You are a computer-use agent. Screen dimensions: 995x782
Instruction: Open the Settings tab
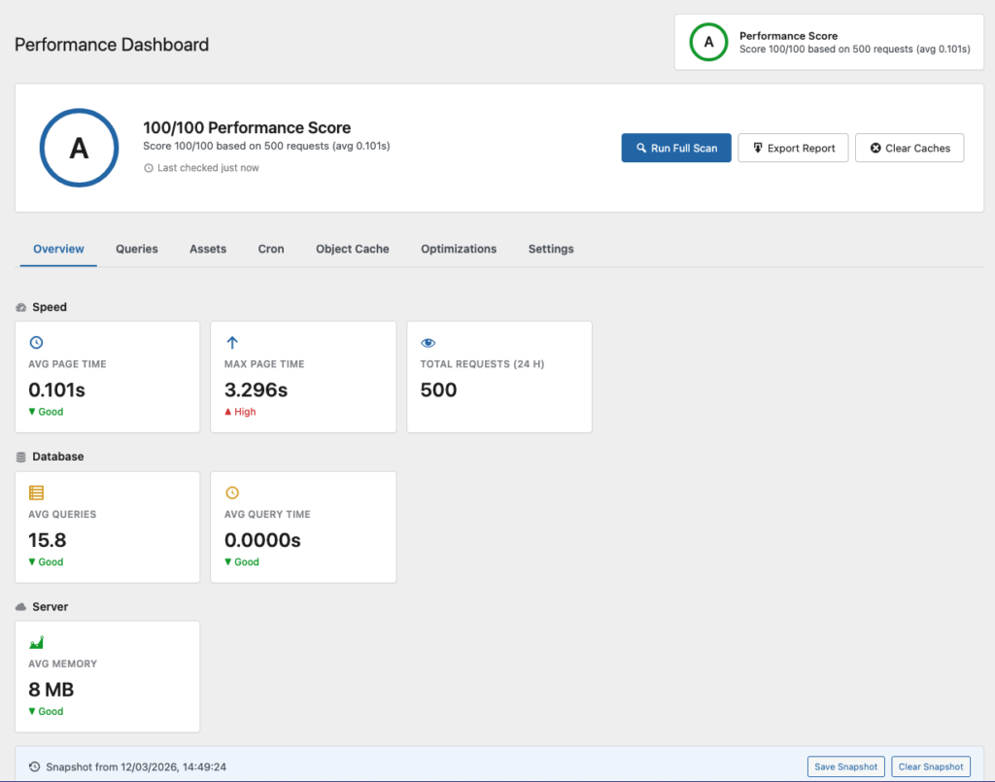(551, 249)
